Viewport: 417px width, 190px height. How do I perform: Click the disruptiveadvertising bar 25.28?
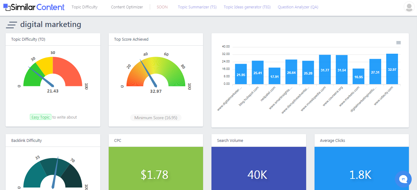point(308,72)
